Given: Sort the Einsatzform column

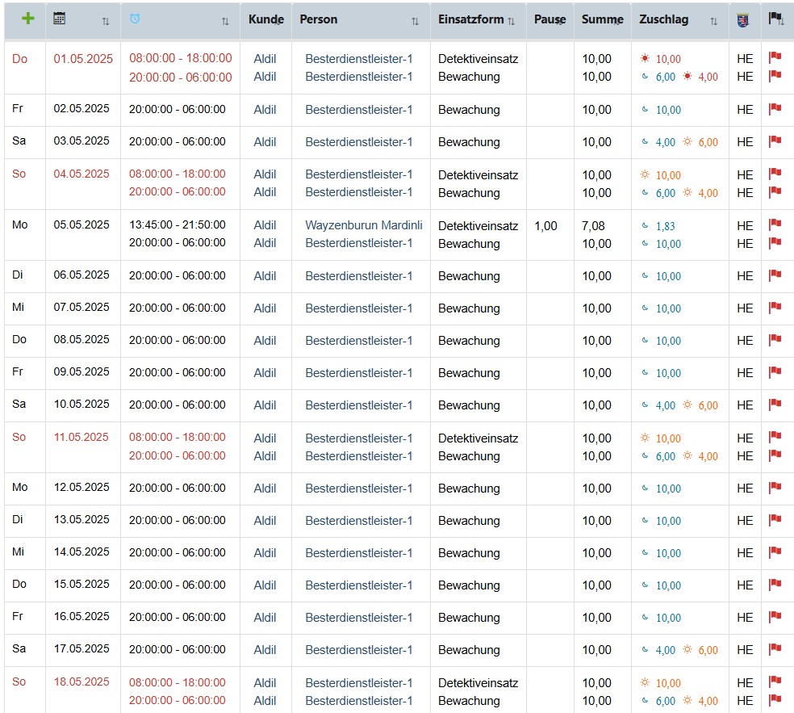Looking at the screenshot, I should click(511, 21).
